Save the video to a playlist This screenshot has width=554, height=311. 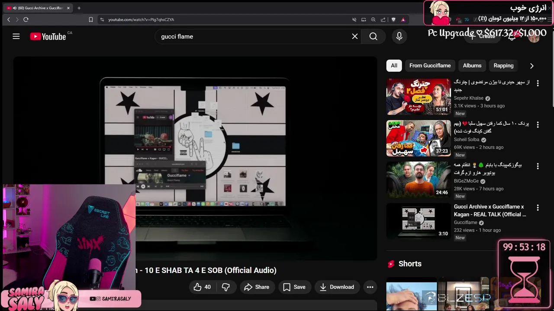click(294, 287)
